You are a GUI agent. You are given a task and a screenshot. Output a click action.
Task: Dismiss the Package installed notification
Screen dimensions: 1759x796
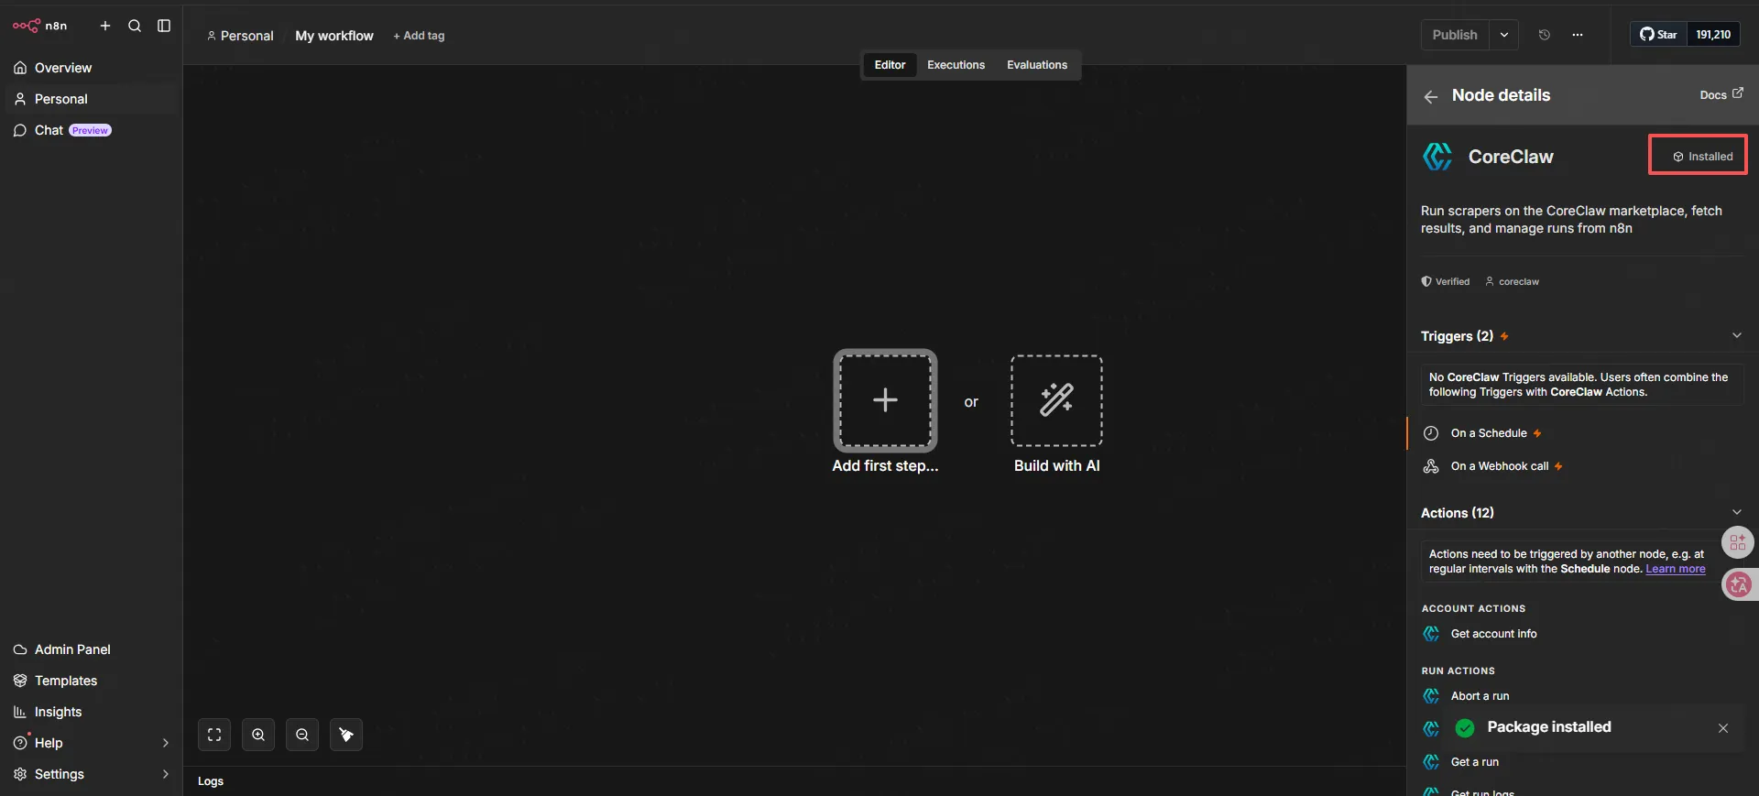click(1723, 728)
